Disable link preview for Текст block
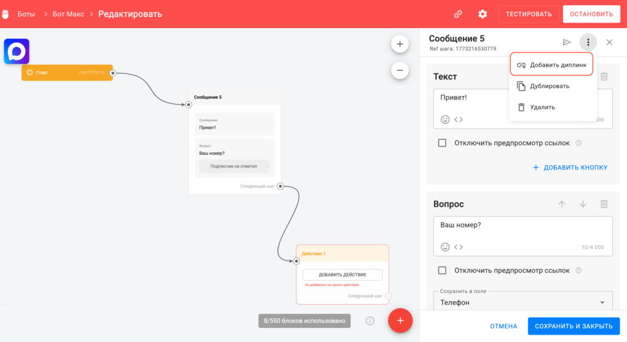Image resolution: width=627 pixels, height=342 pixels. pos(442,143)
